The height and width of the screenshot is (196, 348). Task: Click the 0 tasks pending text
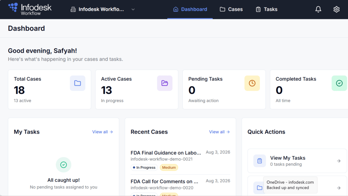[x=286, y=164]
